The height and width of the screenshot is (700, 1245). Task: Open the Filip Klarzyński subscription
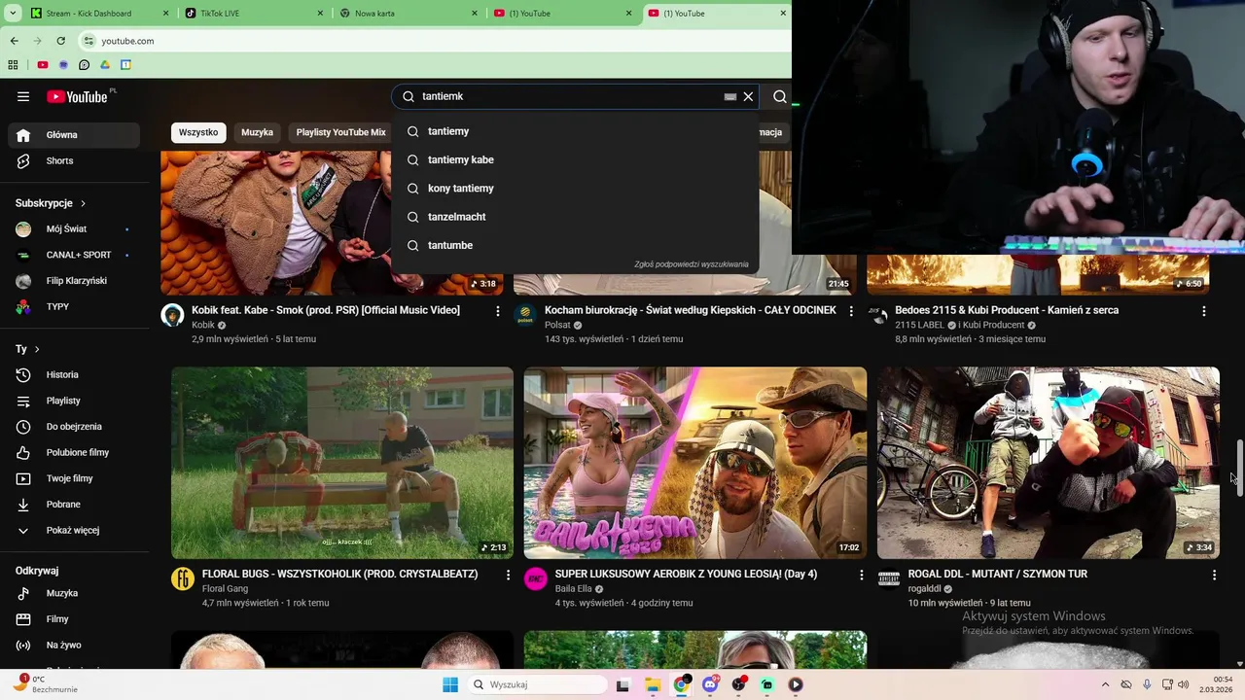tap(73, 281)
